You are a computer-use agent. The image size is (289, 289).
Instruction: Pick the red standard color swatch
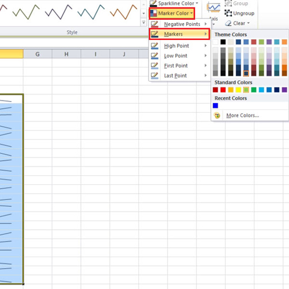(223, 90)
